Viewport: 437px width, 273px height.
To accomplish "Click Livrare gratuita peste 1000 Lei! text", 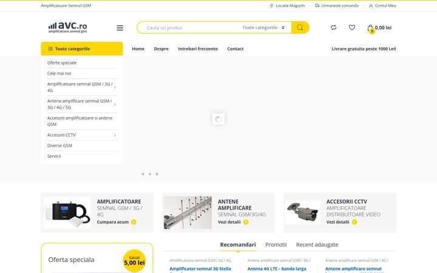I will tap(364, 49).
